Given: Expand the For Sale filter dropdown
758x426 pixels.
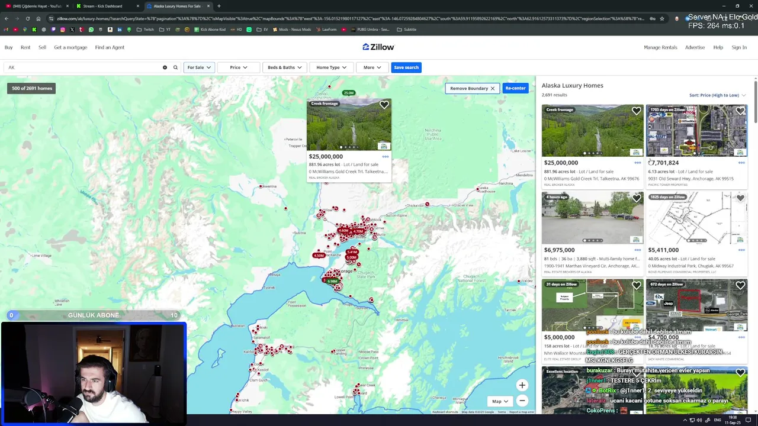Looking at the screenshot, I should pyautogui.click(x=198, y=67).
